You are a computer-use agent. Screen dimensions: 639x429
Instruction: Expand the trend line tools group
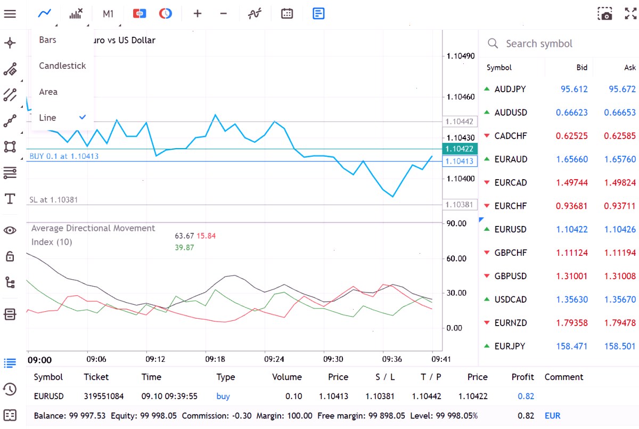tap(10, 69)
